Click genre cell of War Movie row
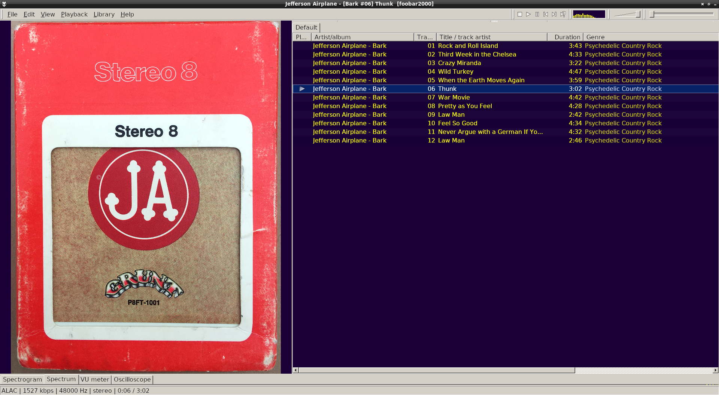Screen dimensions: 719x395 [623, 97]
